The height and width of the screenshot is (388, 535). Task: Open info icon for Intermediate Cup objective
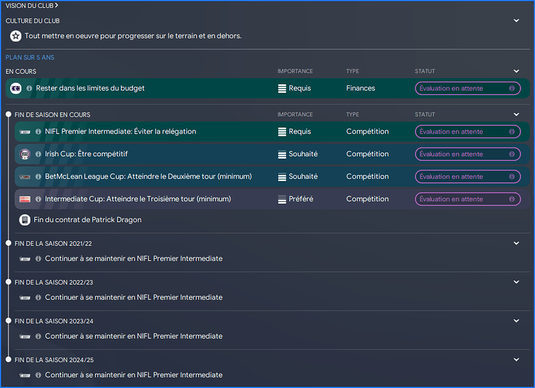pos(38,199)
